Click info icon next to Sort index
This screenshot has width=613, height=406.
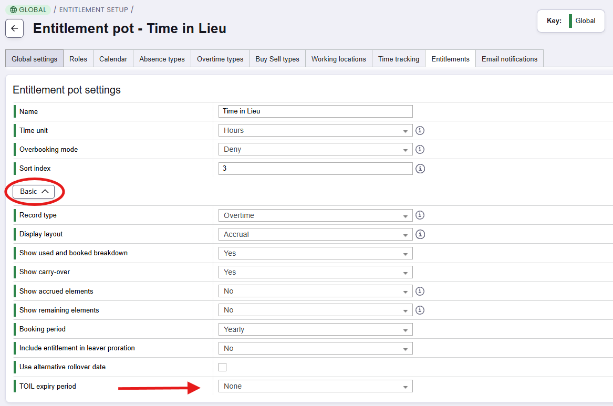click(420, 169)
